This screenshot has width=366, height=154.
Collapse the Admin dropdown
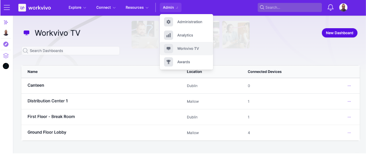170,8
